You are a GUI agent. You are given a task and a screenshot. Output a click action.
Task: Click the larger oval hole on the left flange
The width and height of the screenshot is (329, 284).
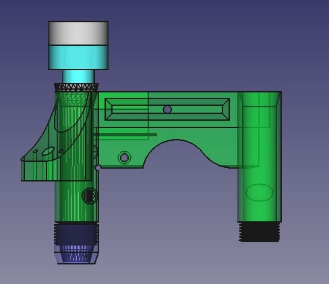pyautogui.click(x=48, y=151)
